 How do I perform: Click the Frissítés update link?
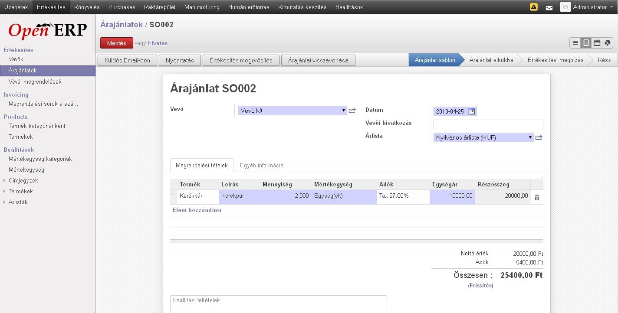click(x=480, y=286)
